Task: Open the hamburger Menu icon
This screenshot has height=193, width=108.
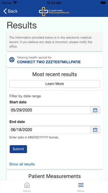Action: coord(81,185)
